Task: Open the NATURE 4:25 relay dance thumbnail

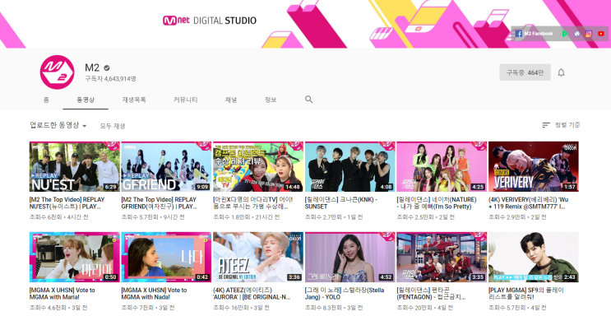Action: coord(442,166)
